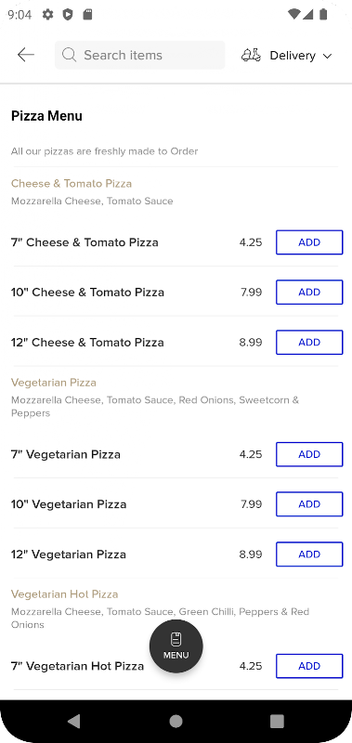Tap the settings gear in status bar

[48, 15]
